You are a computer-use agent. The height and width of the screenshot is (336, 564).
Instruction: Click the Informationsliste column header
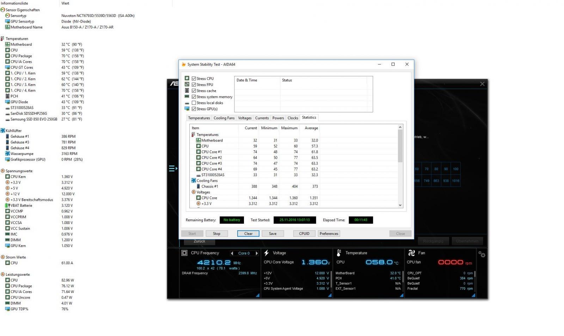point(30,3)
